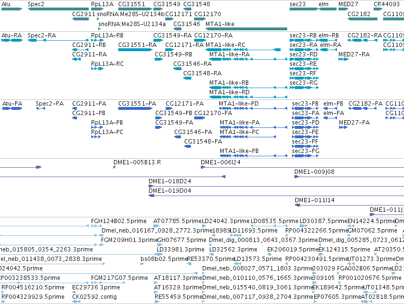
Task: Select the DME1-009J08 clone label
Action: (314, 172)
